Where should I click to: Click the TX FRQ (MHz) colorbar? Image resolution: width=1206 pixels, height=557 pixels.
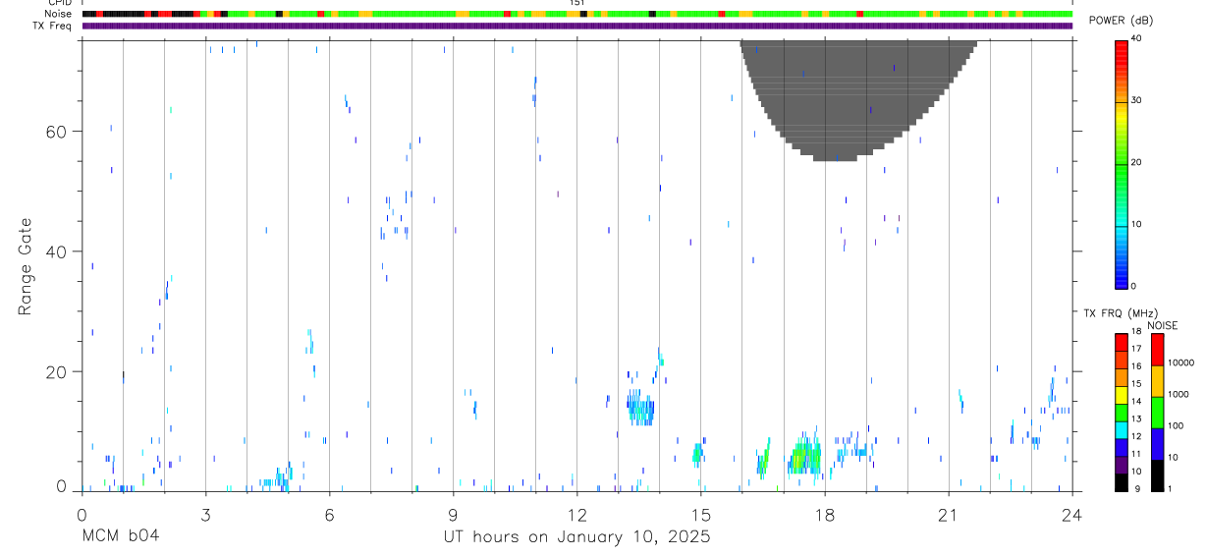click(1121, 413)
